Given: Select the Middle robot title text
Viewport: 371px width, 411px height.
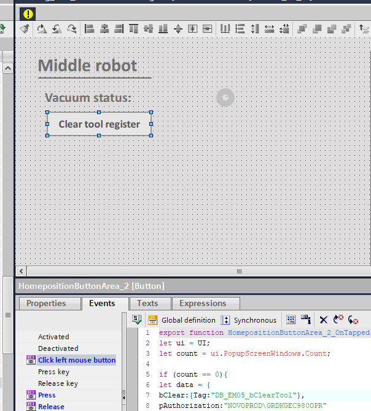Looking at the screenshot, I should tap(88, 66).
